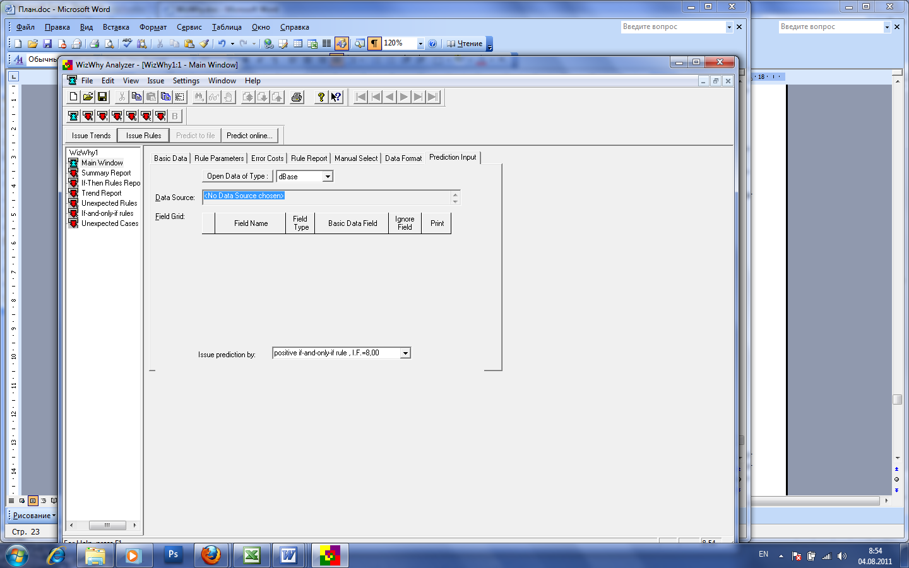Open Excel from the taskbar
The height and width of the screenshot is (568, 909).
tap(251, 555)
